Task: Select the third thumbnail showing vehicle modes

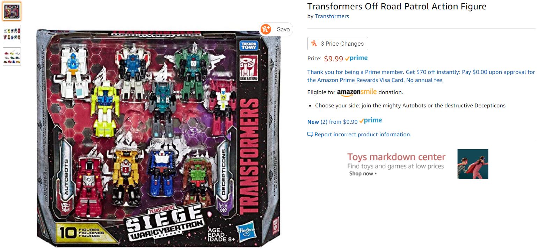Action: point(12,56)
